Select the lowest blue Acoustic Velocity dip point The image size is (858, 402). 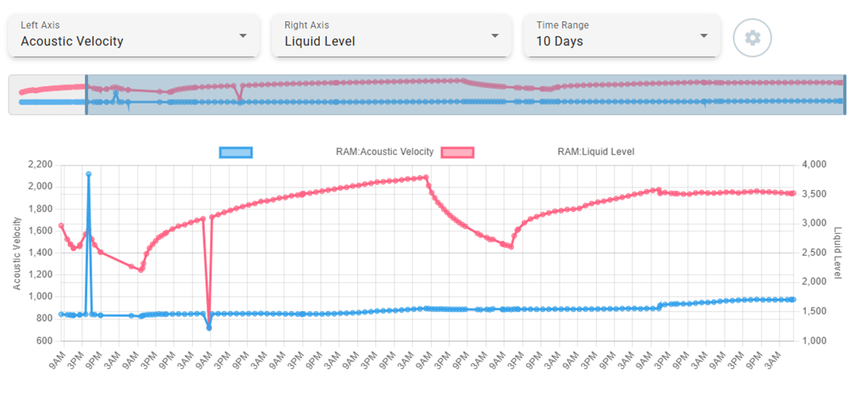tap(209, 327)
